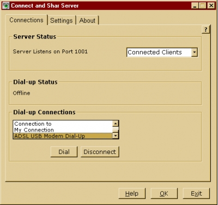Screen dimensions: 218x205
Task: Open the question mark help button
Action: 205,29
